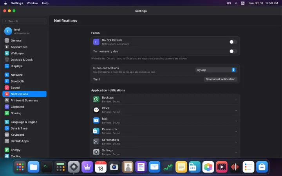This screenshot has height=176, width=282.
Task: Open Bluetooth settings
Action: coord(24,81)
